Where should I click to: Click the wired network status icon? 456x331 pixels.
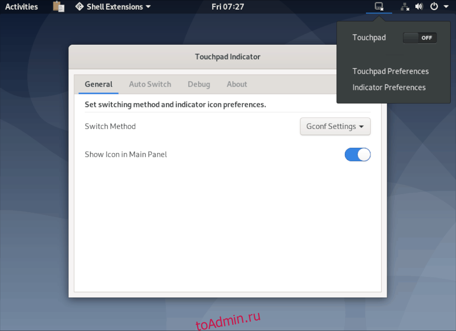click(x=405, y=6)
